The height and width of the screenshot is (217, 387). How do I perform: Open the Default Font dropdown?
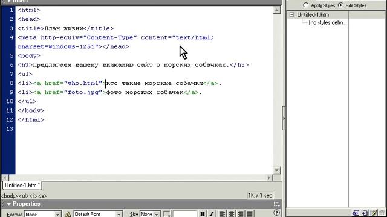pyautogui.click(x=119, y=214)
